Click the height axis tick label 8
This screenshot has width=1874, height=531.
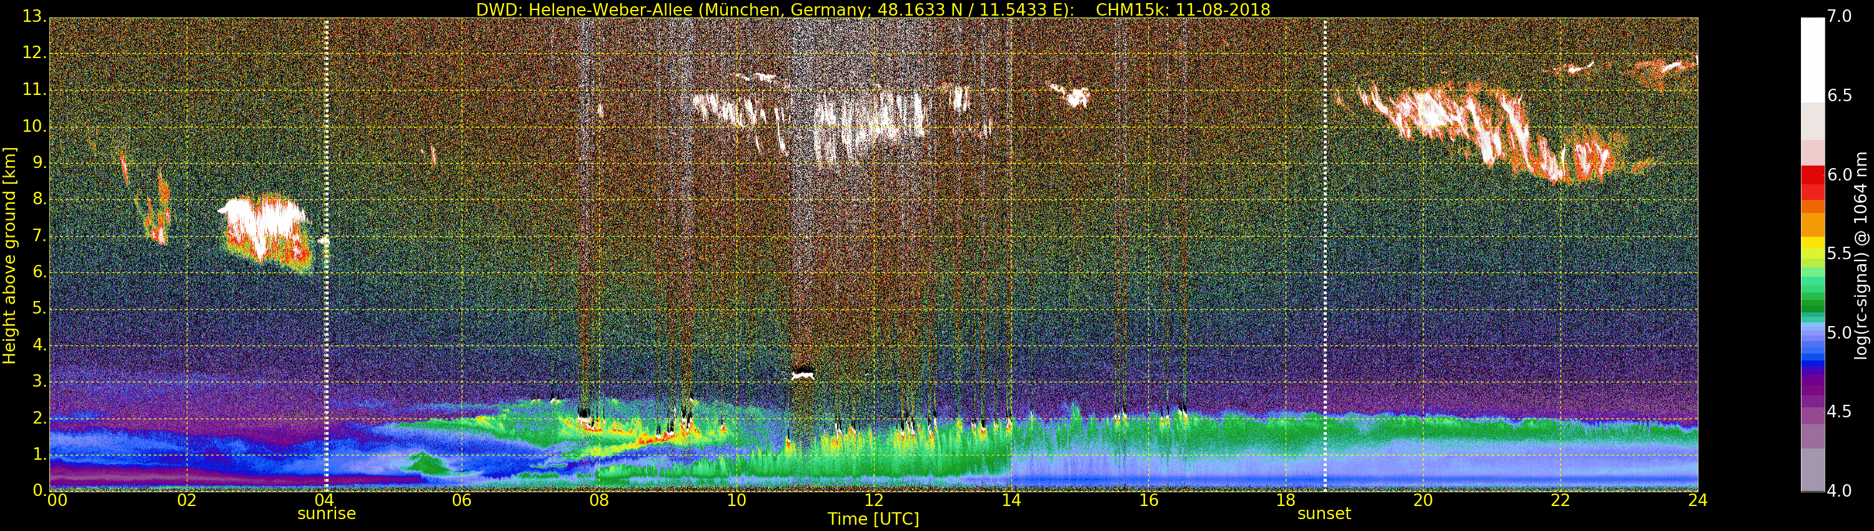pos(39,199)
